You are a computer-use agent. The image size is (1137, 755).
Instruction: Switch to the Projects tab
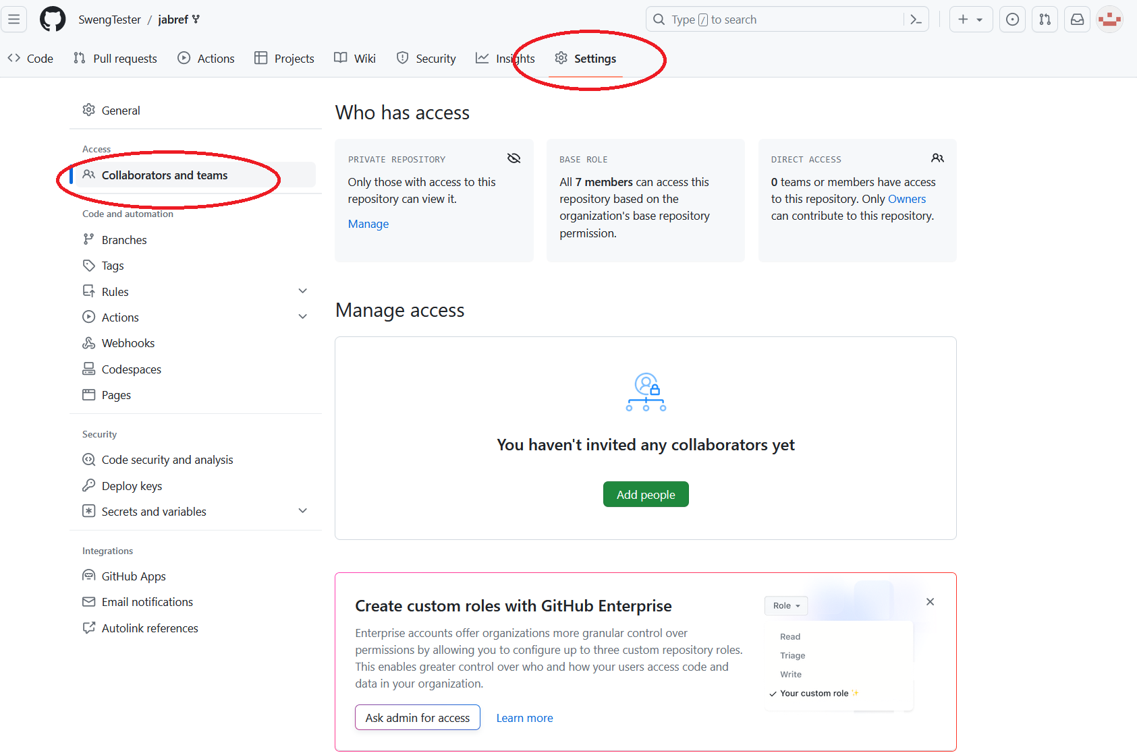click(284, 59)
